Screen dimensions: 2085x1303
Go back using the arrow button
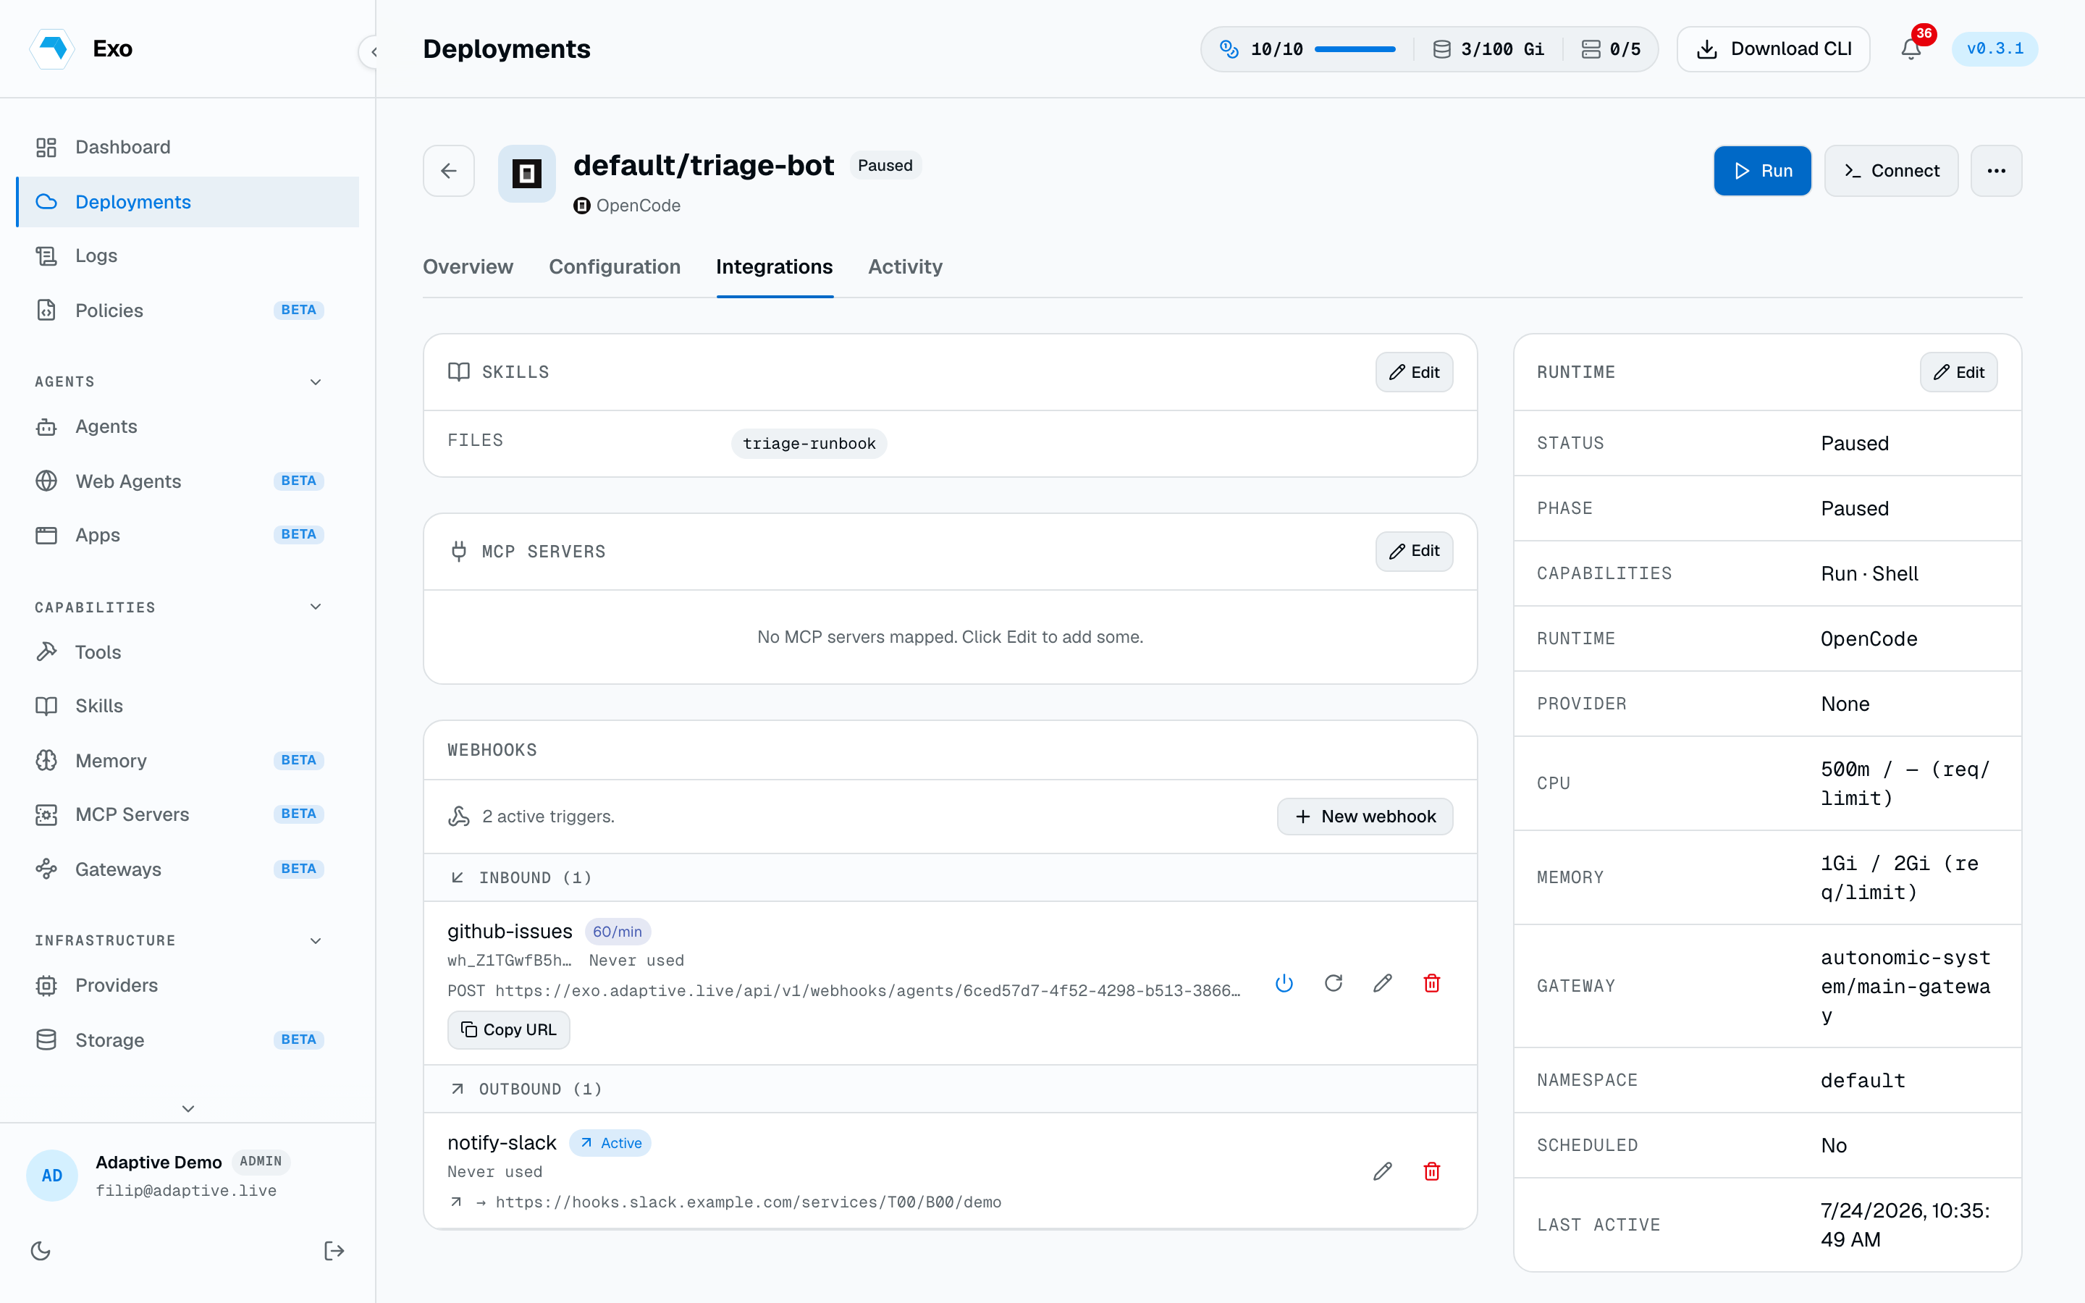448,171
